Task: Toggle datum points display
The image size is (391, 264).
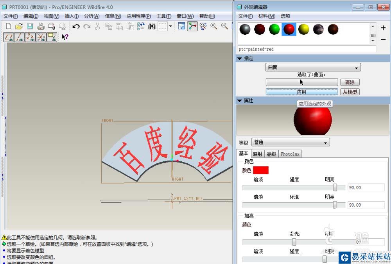Action: (x=30, y=37)
